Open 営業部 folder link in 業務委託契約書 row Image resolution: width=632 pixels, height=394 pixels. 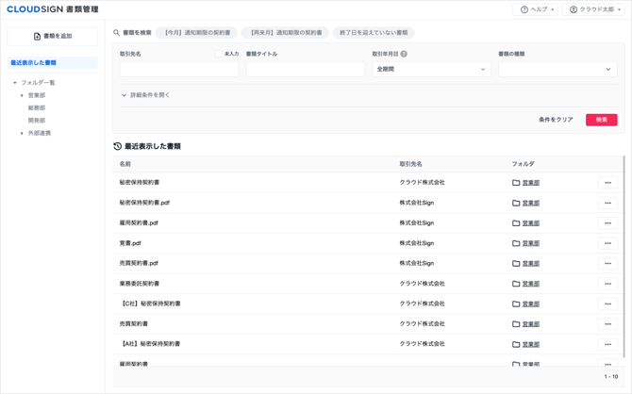pyautogui.click(x=531, y=284)
